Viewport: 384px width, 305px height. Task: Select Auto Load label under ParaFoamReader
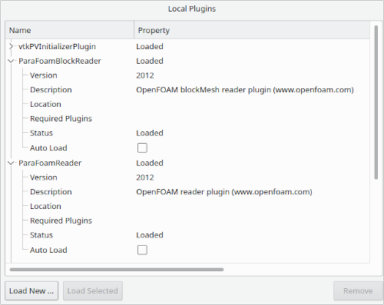coord(48,250)
